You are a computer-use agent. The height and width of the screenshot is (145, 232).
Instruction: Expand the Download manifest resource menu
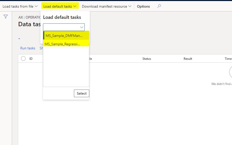[x=106, y=6]
